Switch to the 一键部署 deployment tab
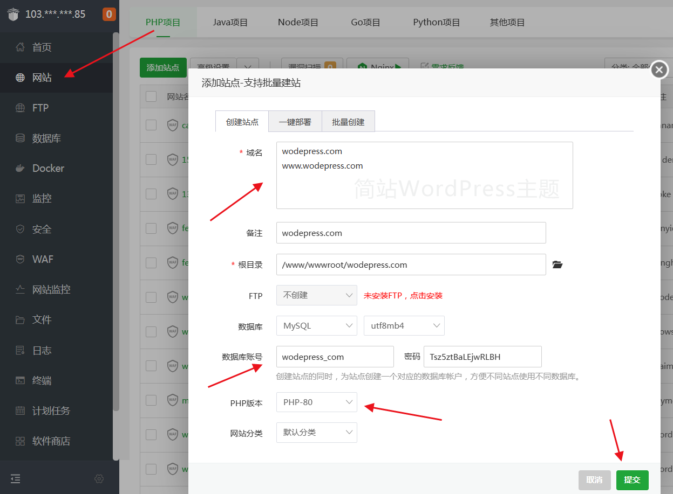Screen dimensions: 673x494 point(295,121)
